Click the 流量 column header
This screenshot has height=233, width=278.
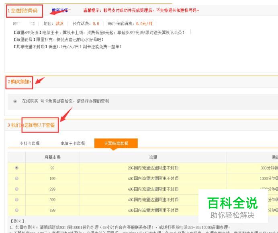point(153,157)
